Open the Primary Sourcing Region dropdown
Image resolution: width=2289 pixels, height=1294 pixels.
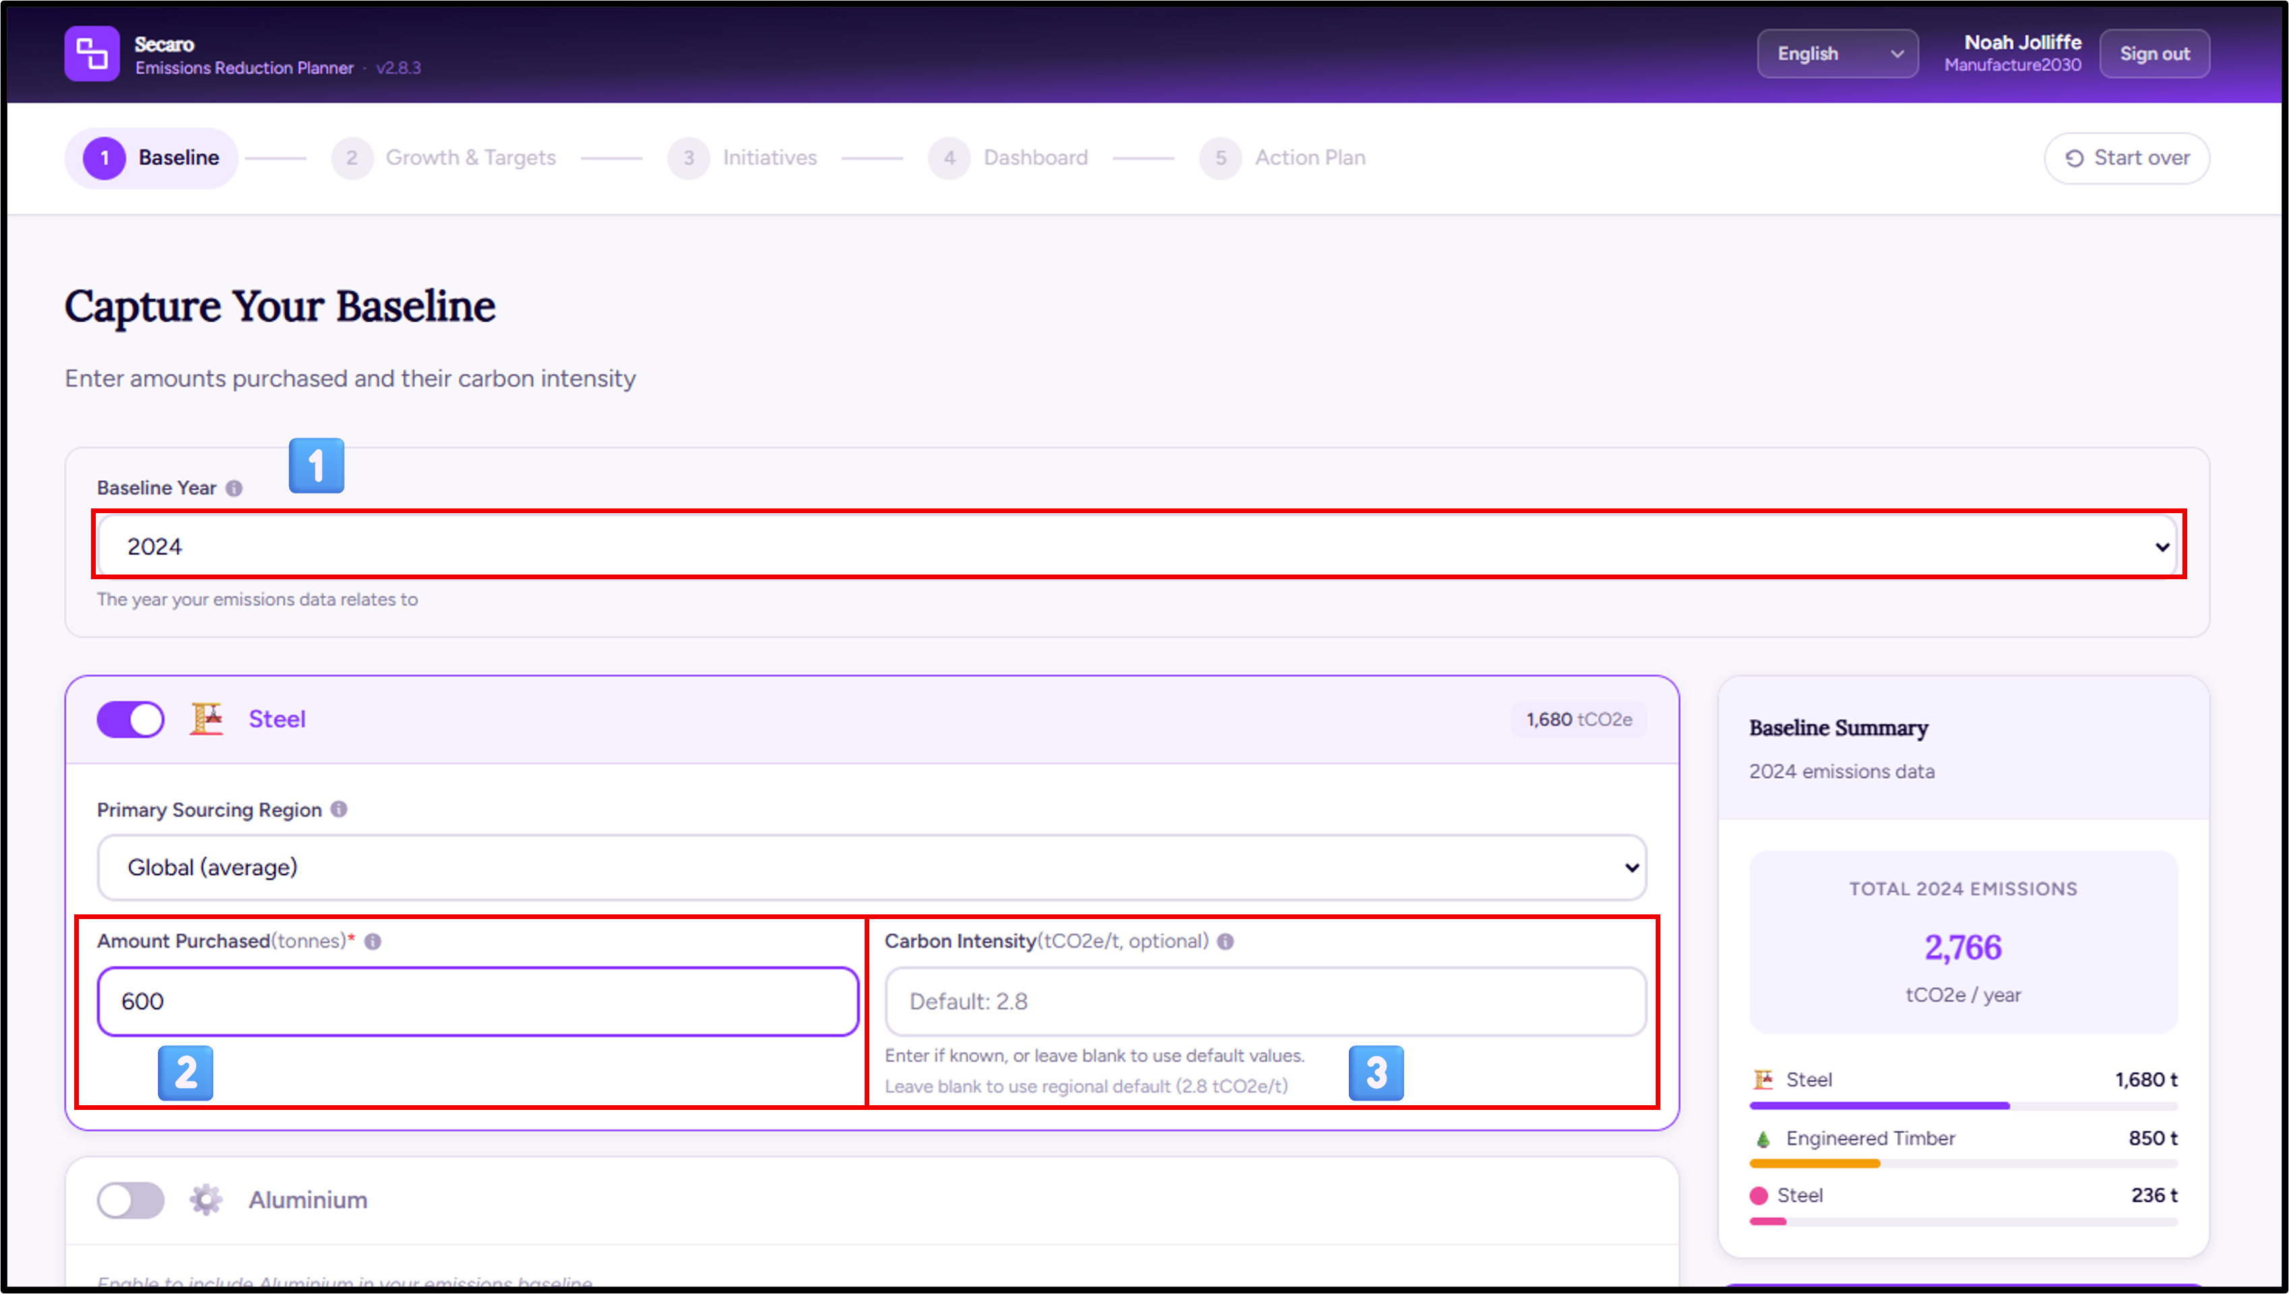[872, 867]
